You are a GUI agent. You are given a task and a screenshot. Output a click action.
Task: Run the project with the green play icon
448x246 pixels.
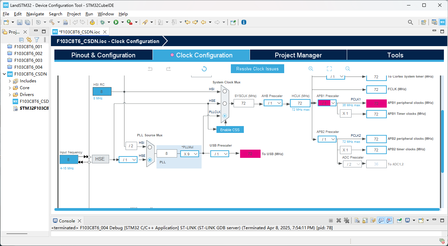(x=116, y=22)
